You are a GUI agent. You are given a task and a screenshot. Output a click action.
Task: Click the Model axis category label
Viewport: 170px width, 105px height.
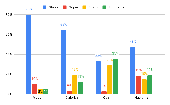pyautogui.click(x=37, y=98)
